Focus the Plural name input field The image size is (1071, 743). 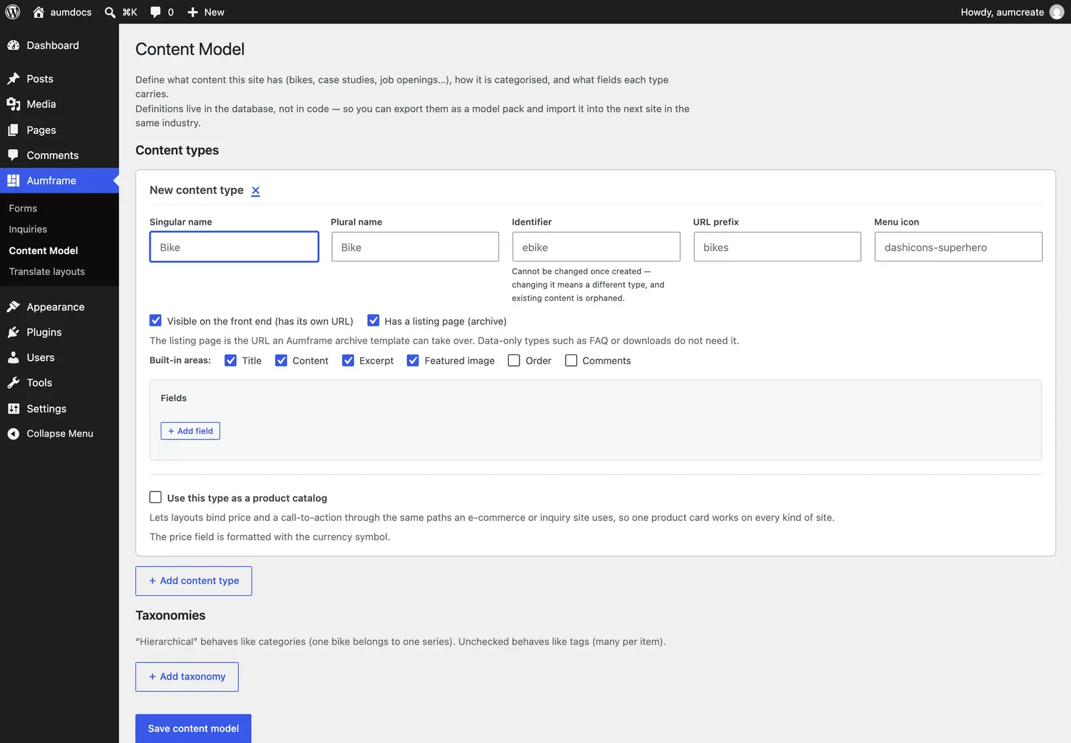[x=415, y=247]
